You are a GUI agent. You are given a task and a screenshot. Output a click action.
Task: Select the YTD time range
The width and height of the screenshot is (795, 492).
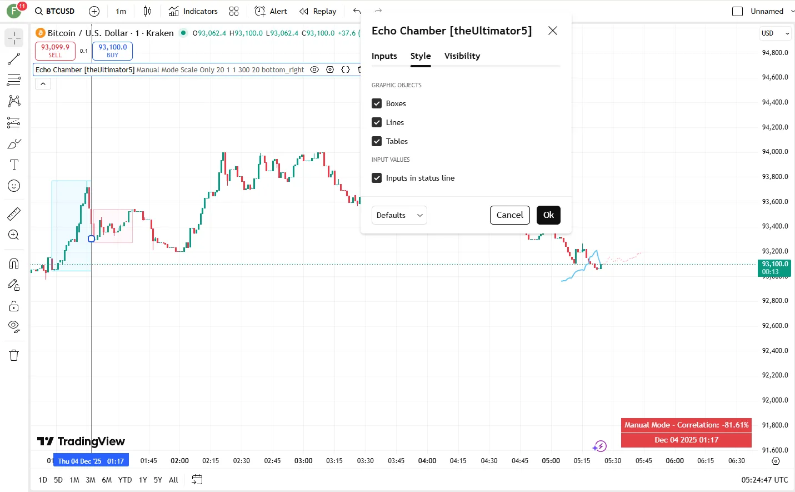coord(125,480)
